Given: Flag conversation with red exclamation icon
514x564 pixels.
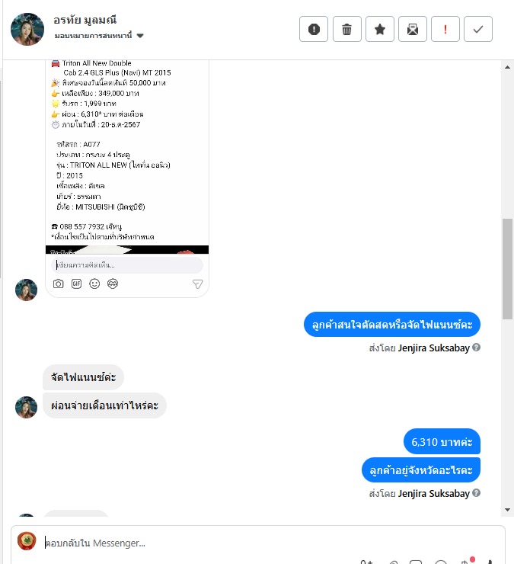Looking at the screenshot, I should [445, 29].
